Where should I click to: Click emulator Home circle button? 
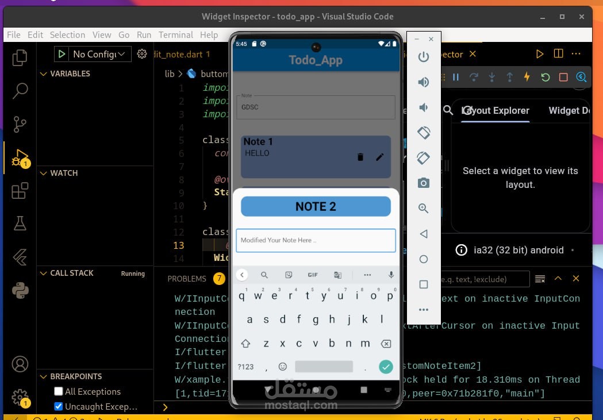(424, 259)
